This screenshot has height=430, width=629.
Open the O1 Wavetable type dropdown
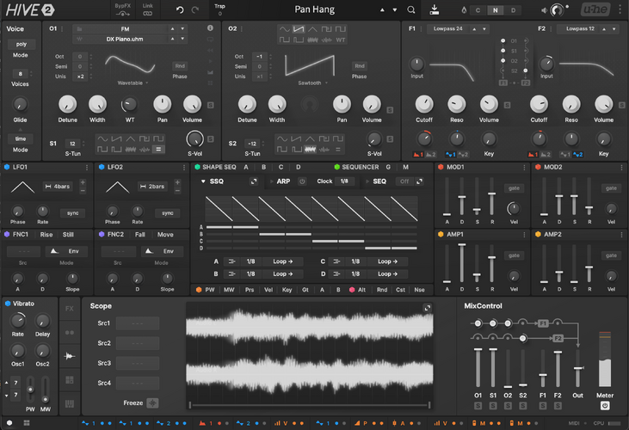point(133,83)
